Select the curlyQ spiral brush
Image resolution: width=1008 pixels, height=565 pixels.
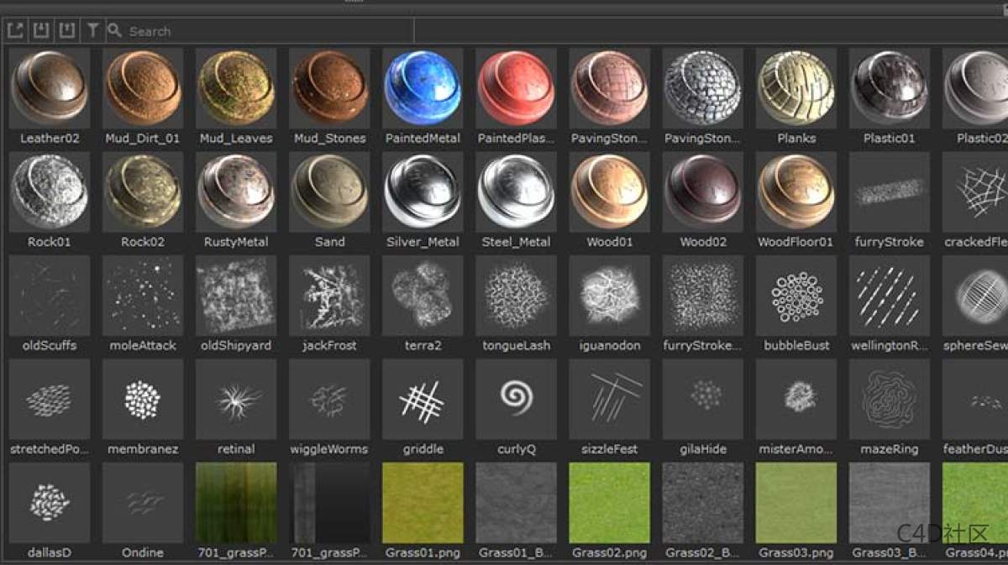[x=516, y=399]
